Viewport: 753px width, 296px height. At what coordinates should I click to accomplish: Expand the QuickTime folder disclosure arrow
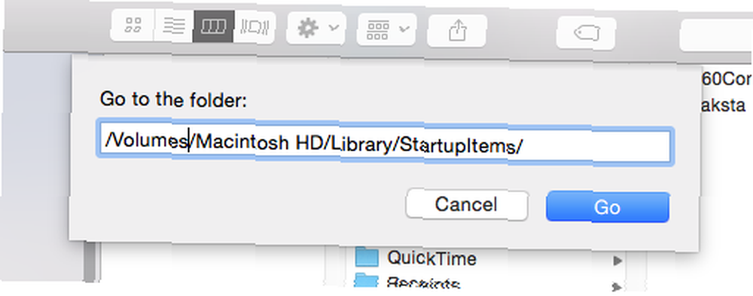click(617, 261)
